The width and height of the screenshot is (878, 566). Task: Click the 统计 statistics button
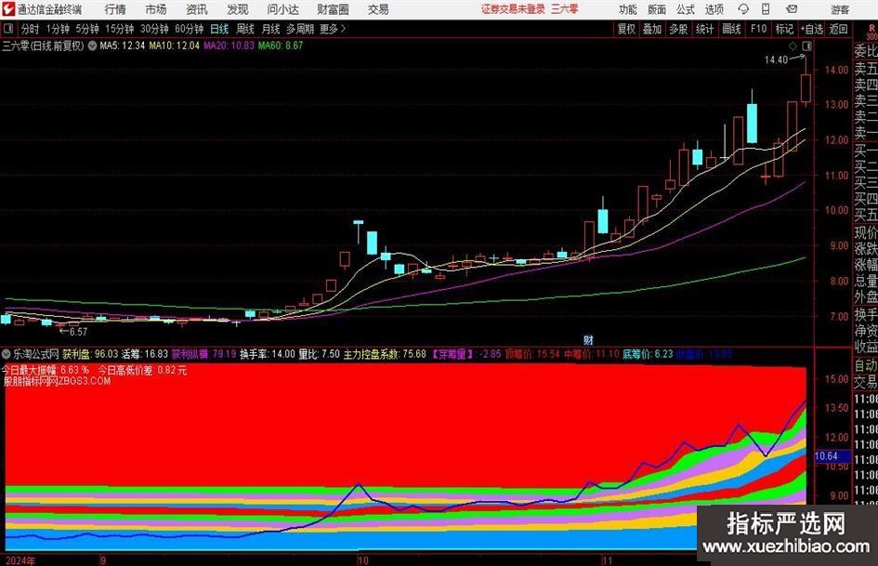[x=704, y=29]
